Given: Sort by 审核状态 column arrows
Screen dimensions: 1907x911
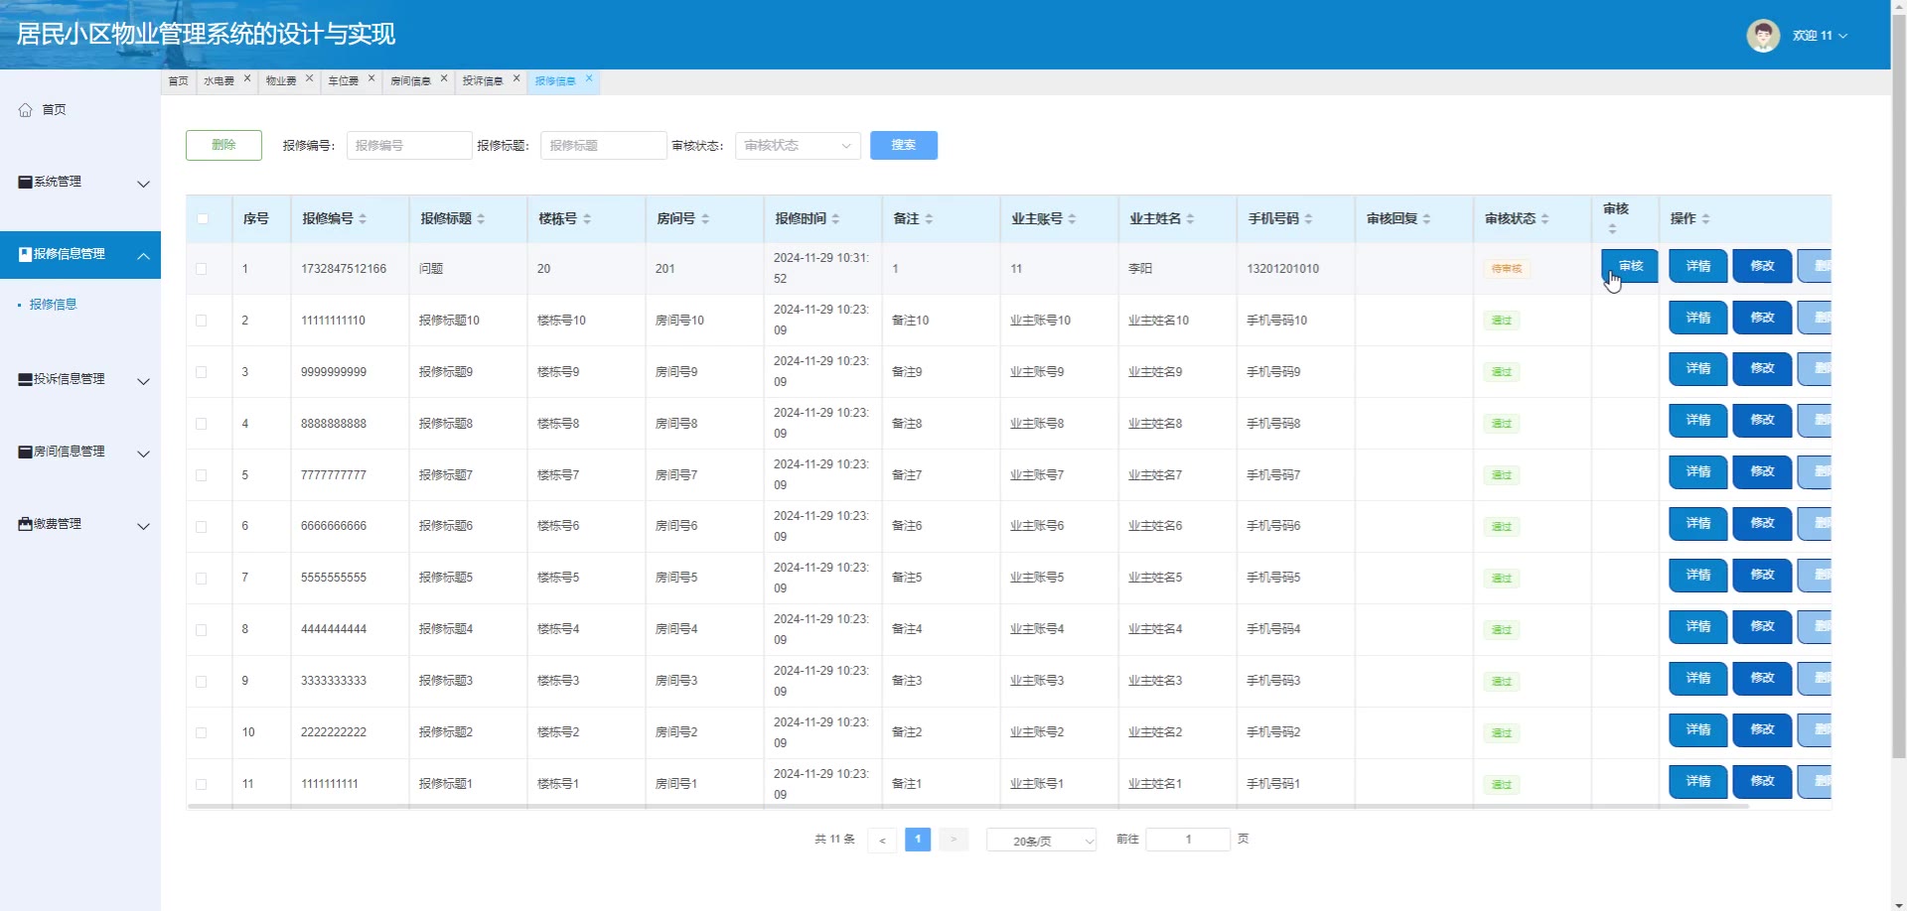Looking at the screenshot, I should (1544, 219).
